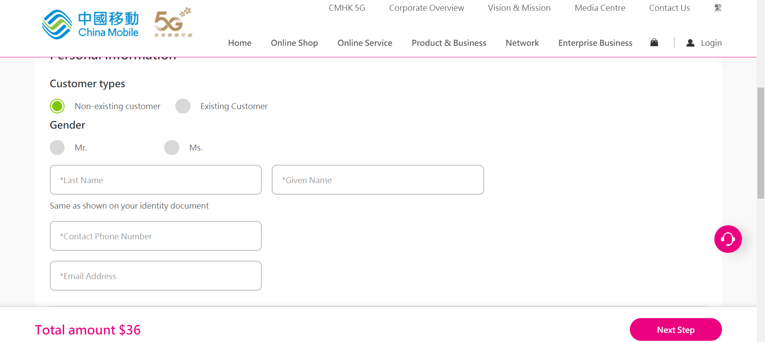
Task: Click the 5G gold logo
Action: point(173,22)
